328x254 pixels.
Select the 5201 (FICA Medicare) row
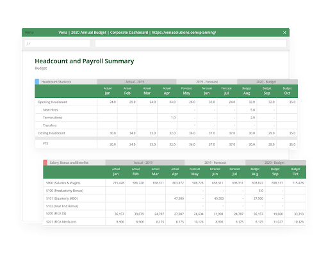click(174, 222)
